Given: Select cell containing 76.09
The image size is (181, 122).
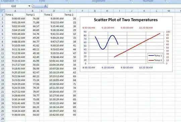Looking at the screenshot, I should 33,18.
